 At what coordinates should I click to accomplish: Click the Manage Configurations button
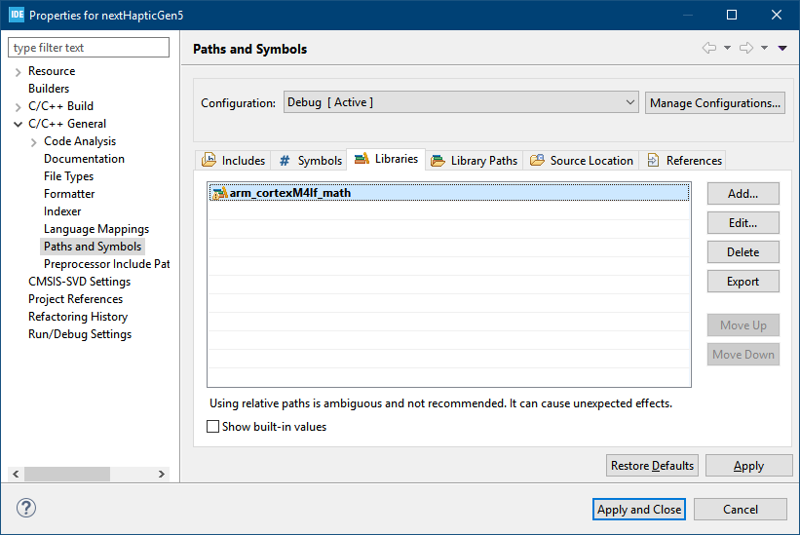[x=714, y=102]
